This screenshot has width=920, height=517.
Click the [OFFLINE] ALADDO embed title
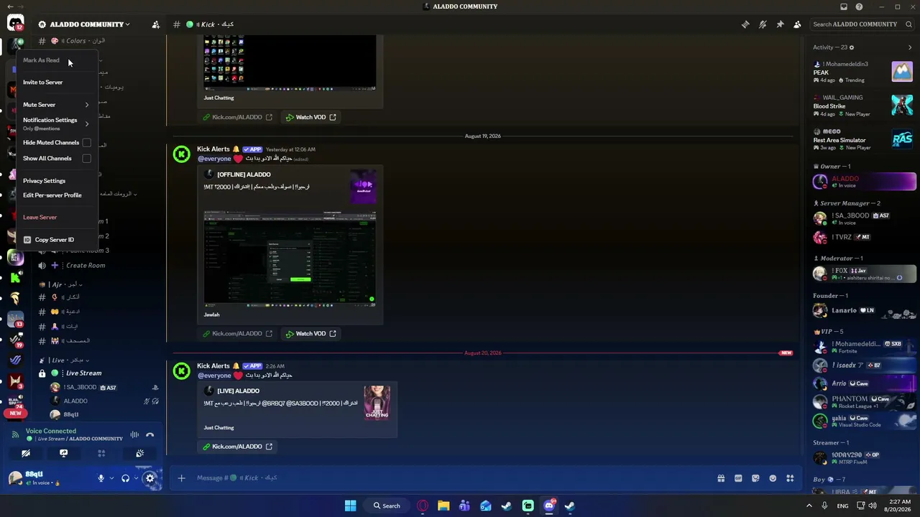point(244,174)
